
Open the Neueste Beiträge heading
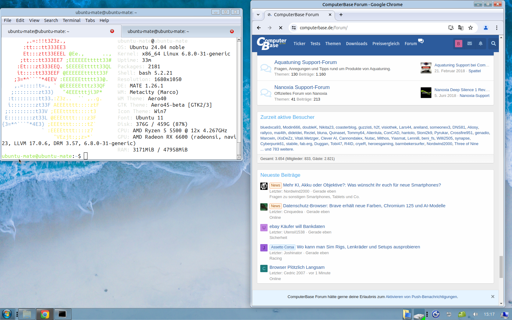coord(280,175)
